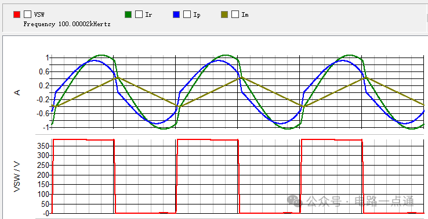Tick the Ir curve checkbox

coord(139,15)
